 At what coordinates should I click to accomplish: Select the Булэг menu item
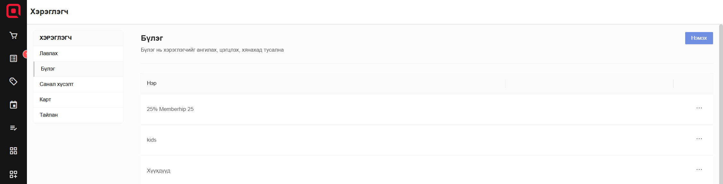pos(48,69)
